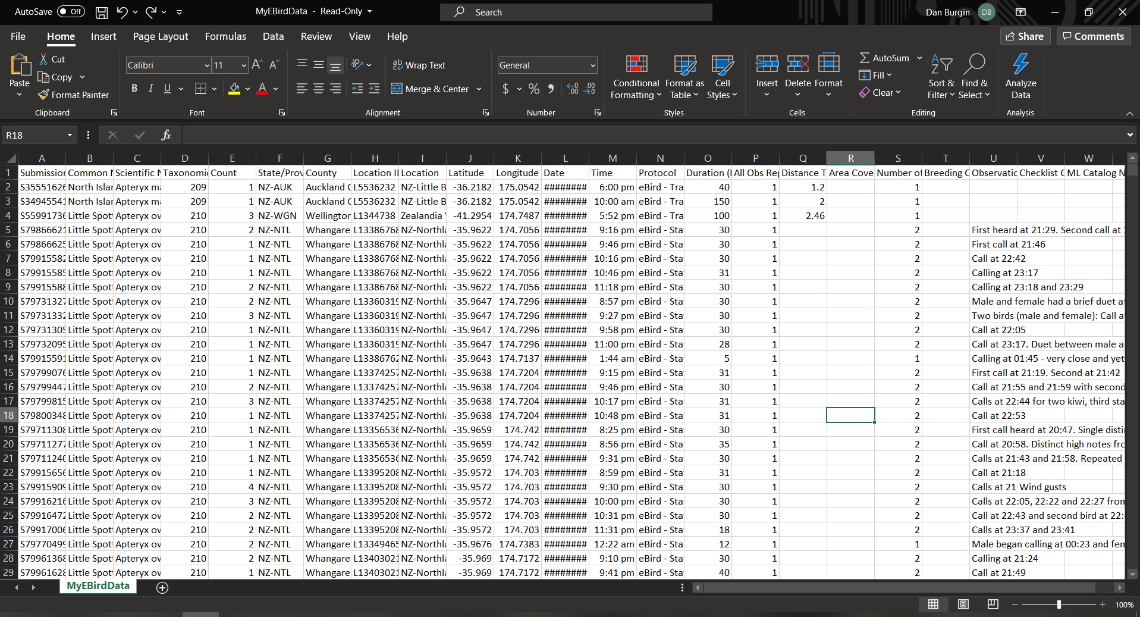Image resolution: width=1140 pixels, height=617 pixels.
Task: Expand the font name Calibri dropdown
Action: tap(206, 65)
